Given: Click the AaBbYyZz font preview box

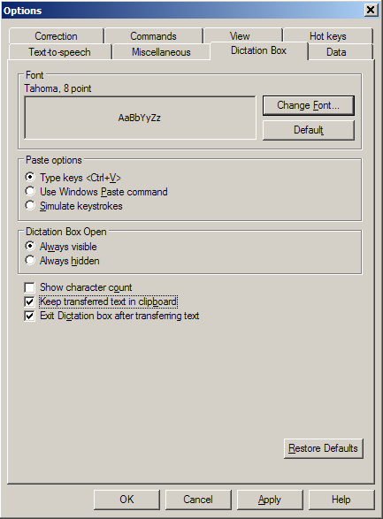Looking at the screenshot, I should 140,118.
